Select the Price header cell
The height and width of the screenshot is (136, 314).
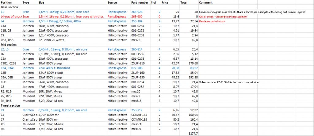(x=170, y=2)
